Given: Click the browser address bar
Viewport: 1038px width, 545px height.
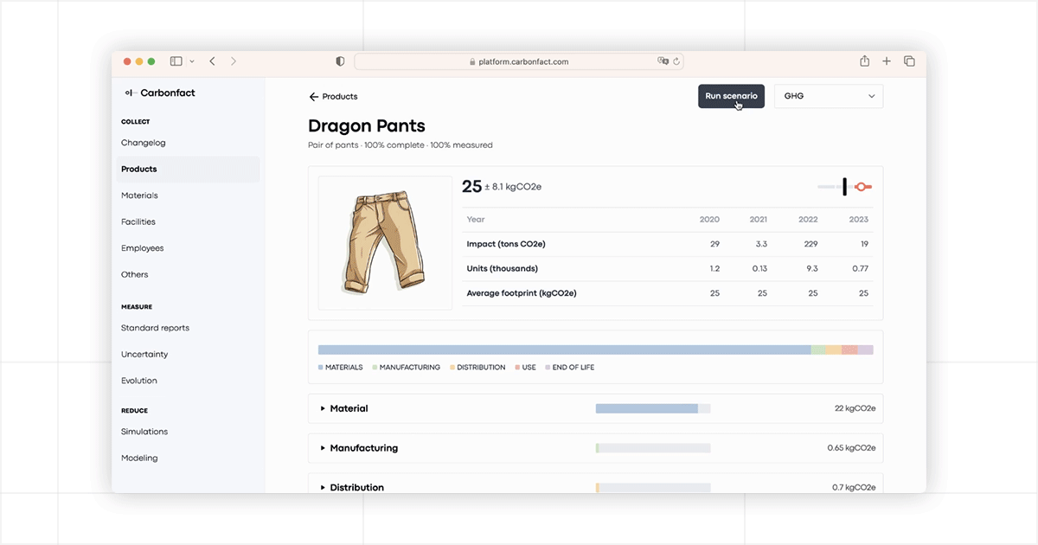Looking at the screenshot, I should (x=519, y=61).
